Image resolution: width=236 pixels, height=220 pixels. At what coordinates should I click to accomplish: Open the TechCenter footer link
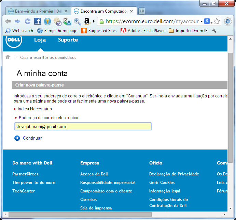click(x=24, y=191)
